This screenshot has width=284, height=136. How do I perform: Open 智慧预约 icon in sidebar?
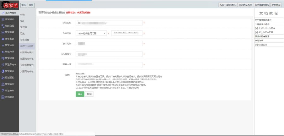[x=3, y=78]
